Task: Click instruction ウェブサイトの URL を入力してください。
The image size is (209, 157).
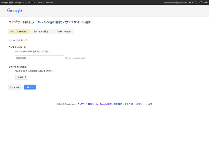Action: [33, 52]
